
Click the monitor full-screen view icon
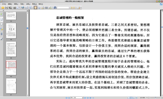23,8
